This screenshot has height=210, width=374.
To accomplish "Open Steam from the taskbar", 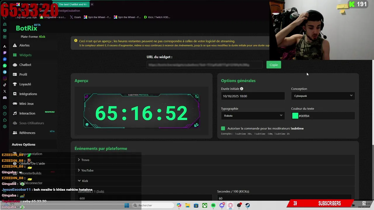I will coord(247,205).
